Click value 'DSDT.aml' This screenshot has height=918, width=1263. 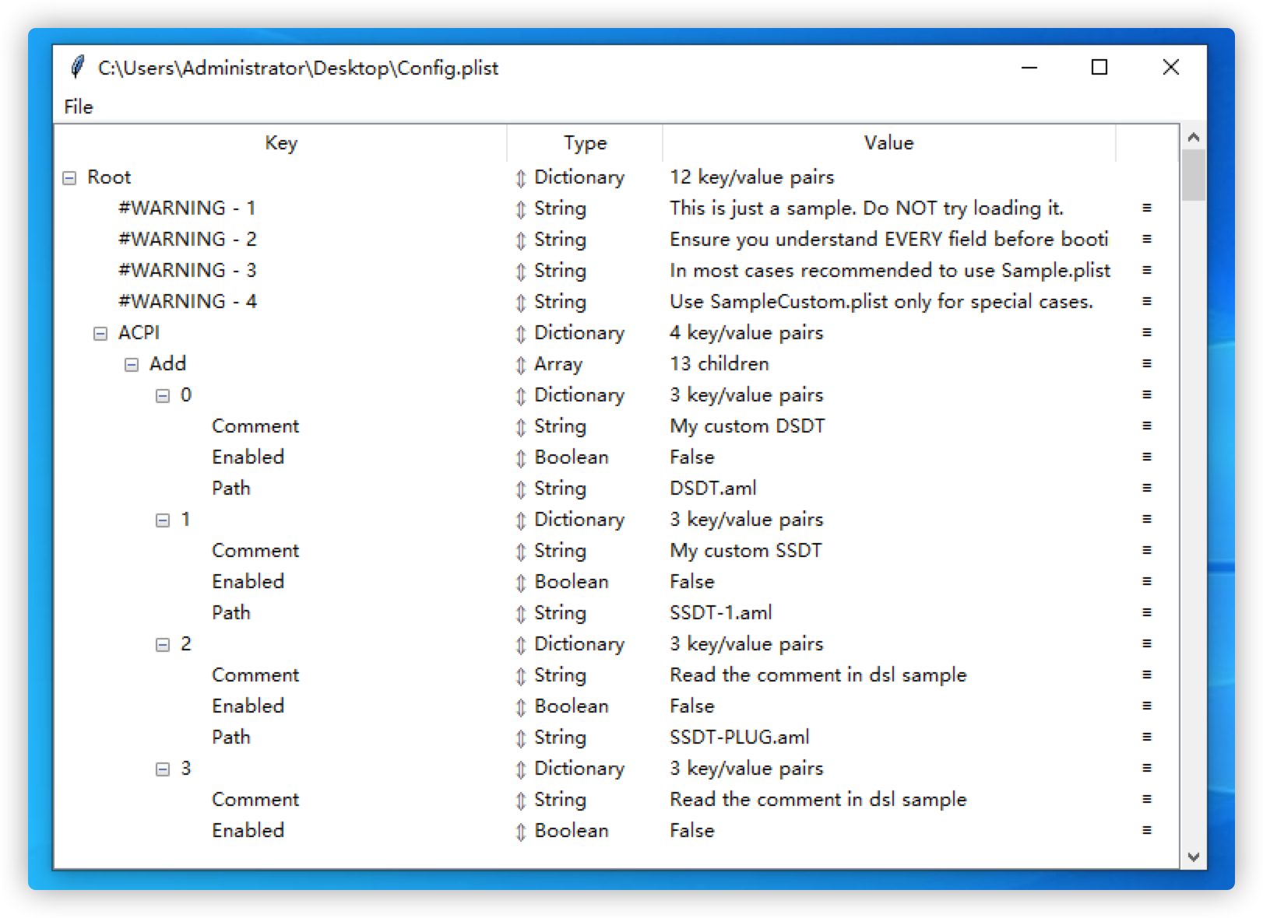point(712,489)
